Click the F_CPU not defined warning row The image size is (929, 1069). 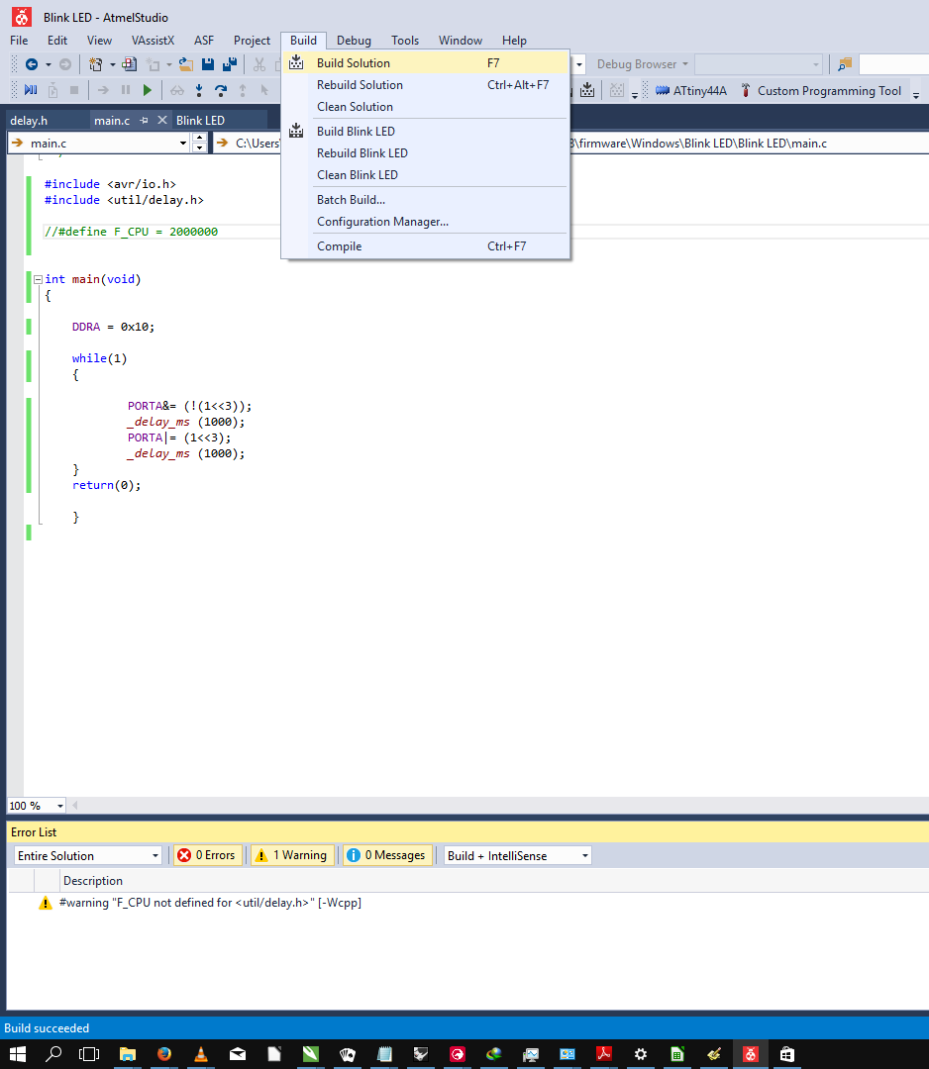[x=467, y=903]
